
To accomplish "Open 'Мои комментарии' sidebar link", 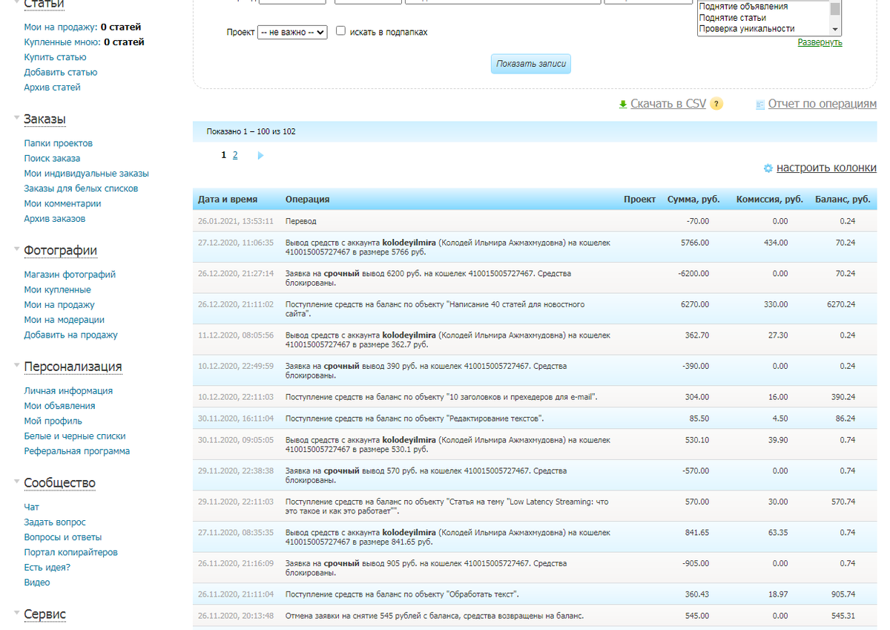I will (x=62, y=203).
